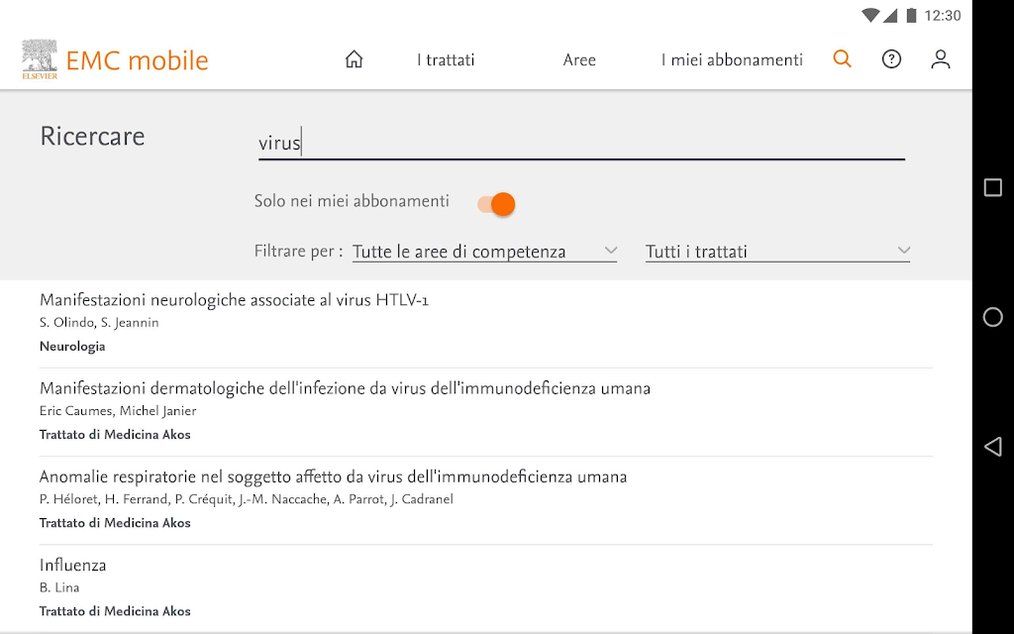Open the Influenza article result

485,588
